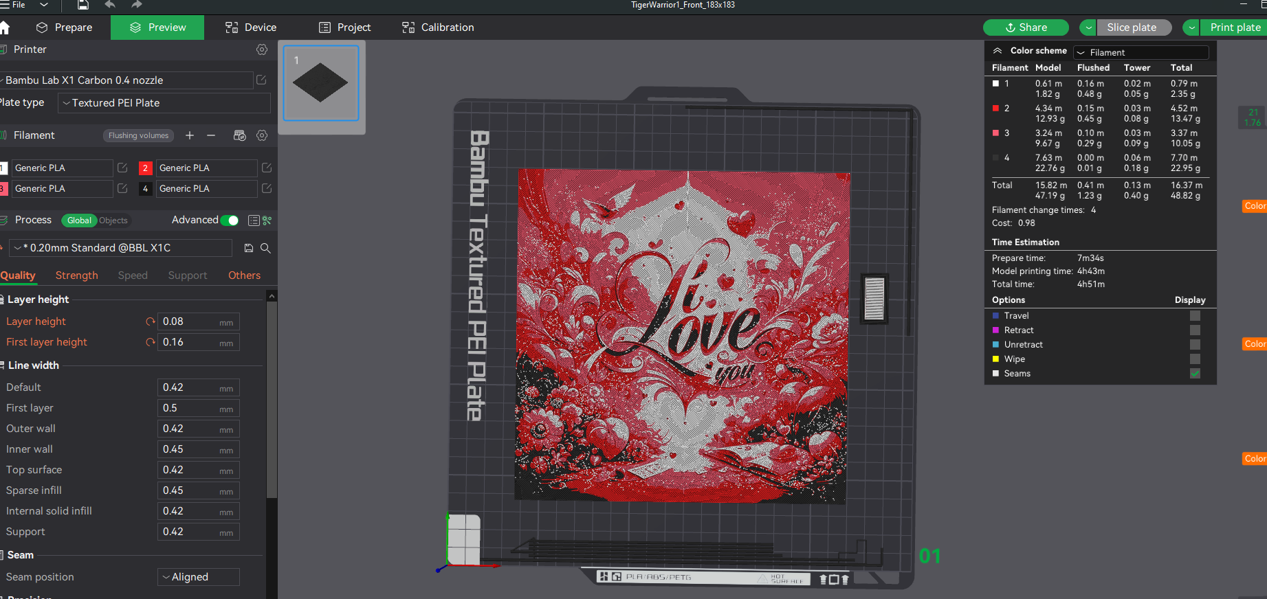Enable the Travel display checkbox

click(1195, 316)
